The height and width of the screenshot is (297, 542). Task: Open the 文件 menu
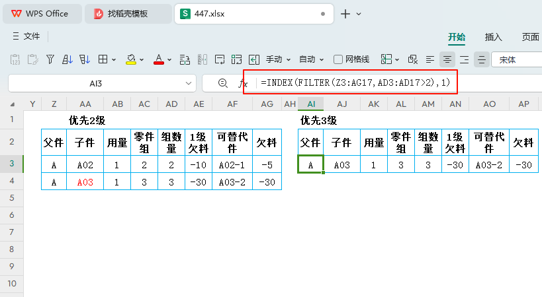[x=26, y=36]
